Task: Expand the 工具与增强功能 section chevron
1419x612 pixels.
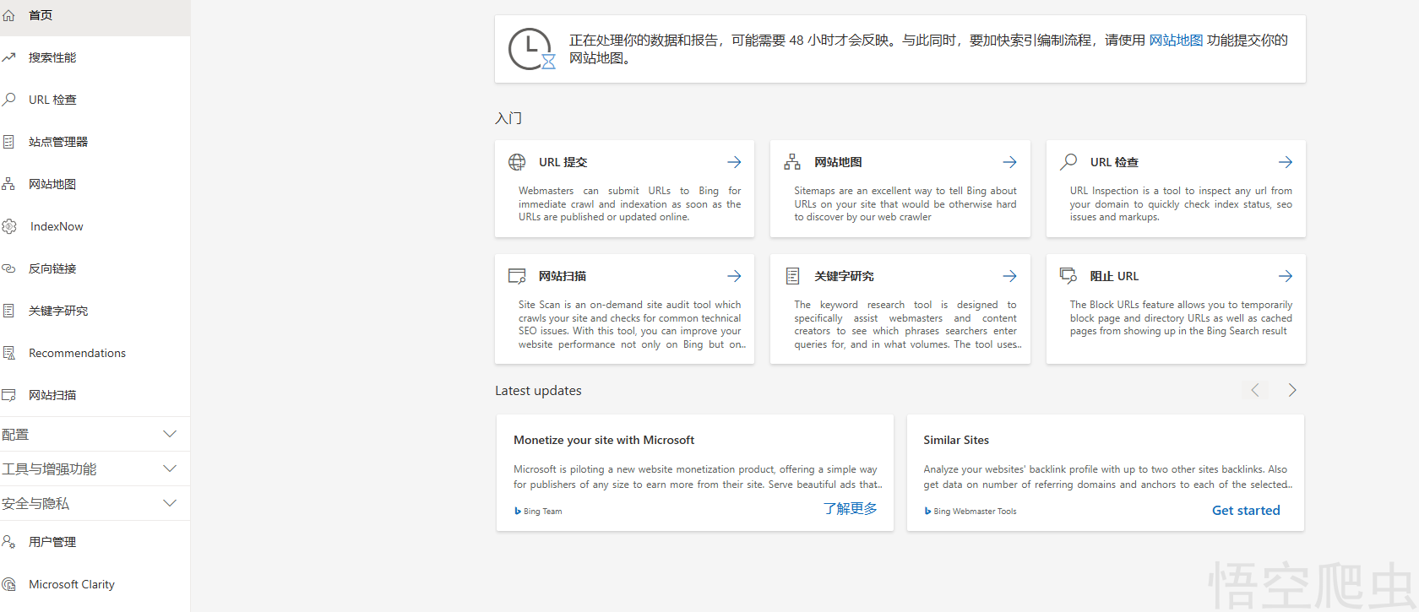Action: 170,468
